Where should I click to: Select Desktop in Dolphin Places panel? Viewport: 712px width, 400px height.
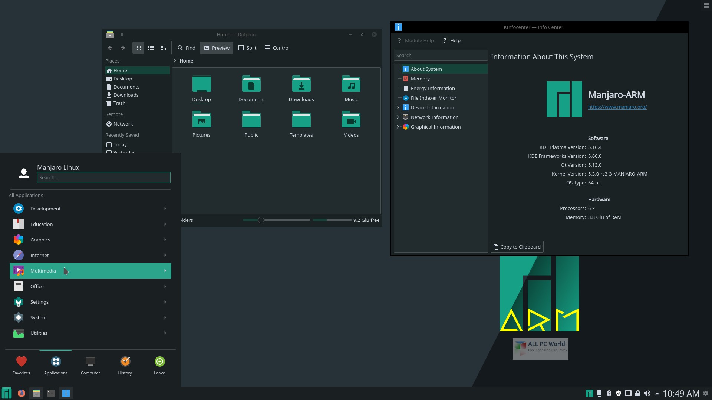point(138,79)
